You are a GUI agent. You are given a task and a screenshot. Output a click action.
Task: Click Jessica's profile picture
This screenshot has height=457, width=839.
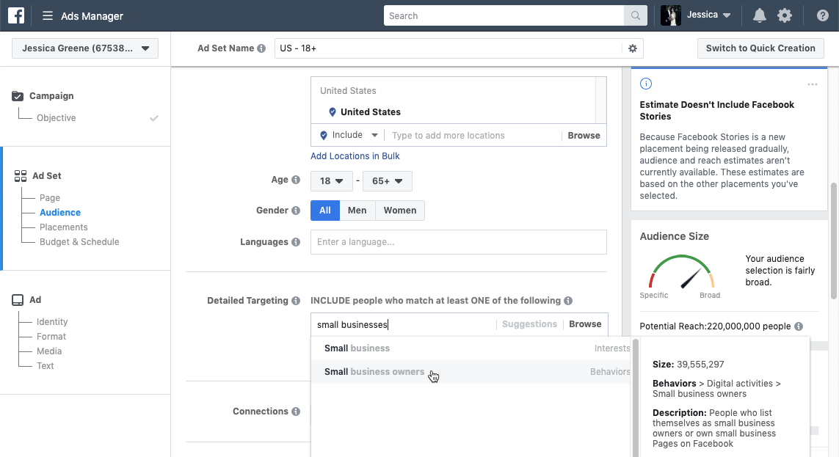(670, 15)
